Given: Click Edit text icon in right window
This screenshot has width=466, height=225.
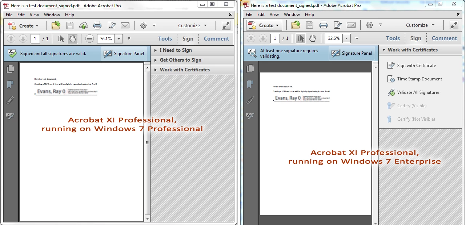Looking at the screenshot, I should 337,25.
